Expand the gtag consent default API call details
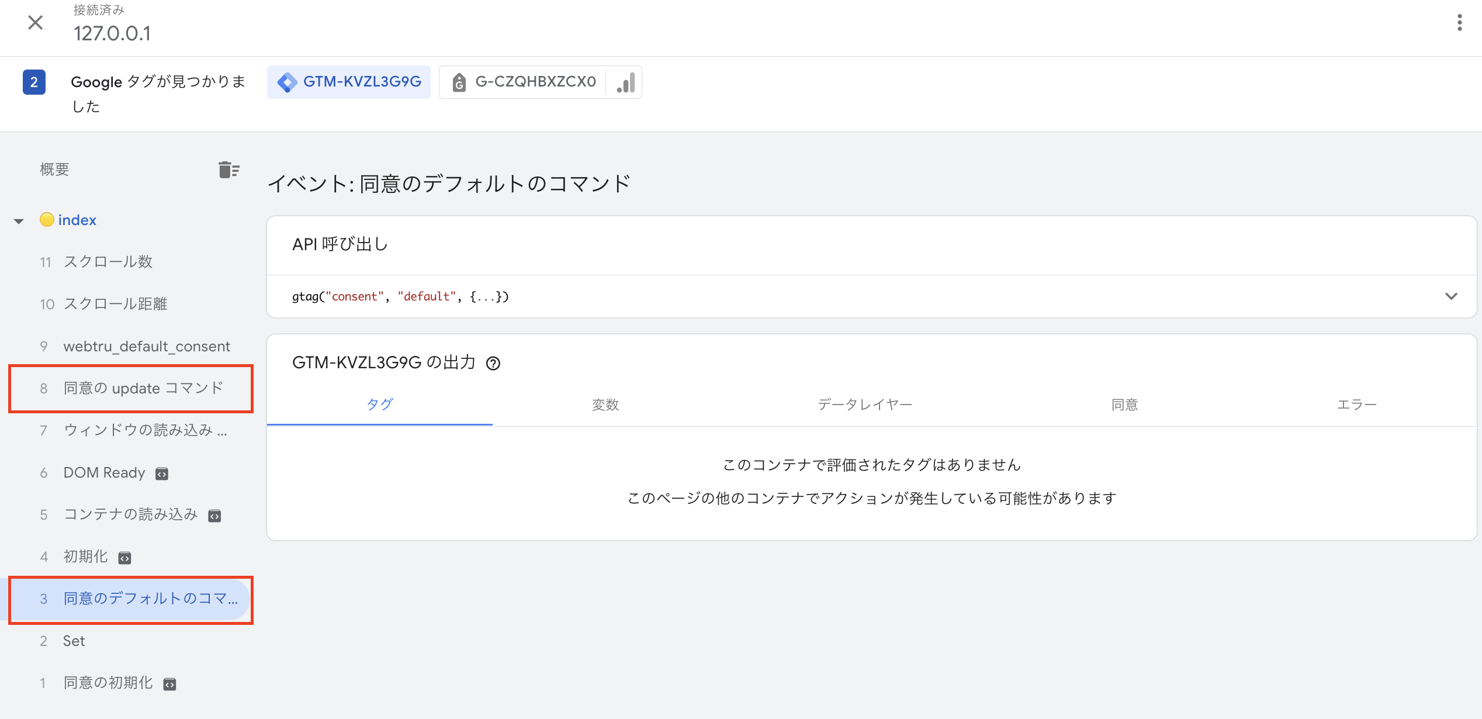The width and height of the screenshot is (1482, 719). pyautogui.click(x=1452, y=296)
